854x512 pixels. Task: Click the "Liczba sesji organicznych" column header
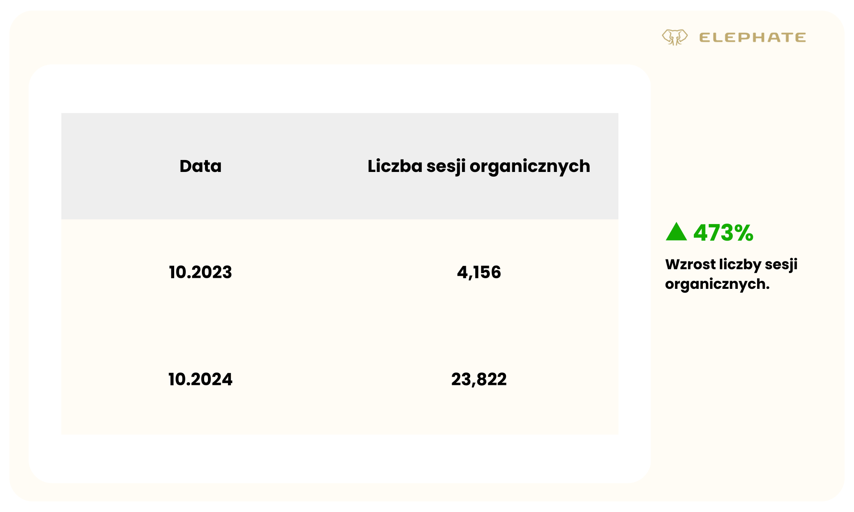click(479, 166)
